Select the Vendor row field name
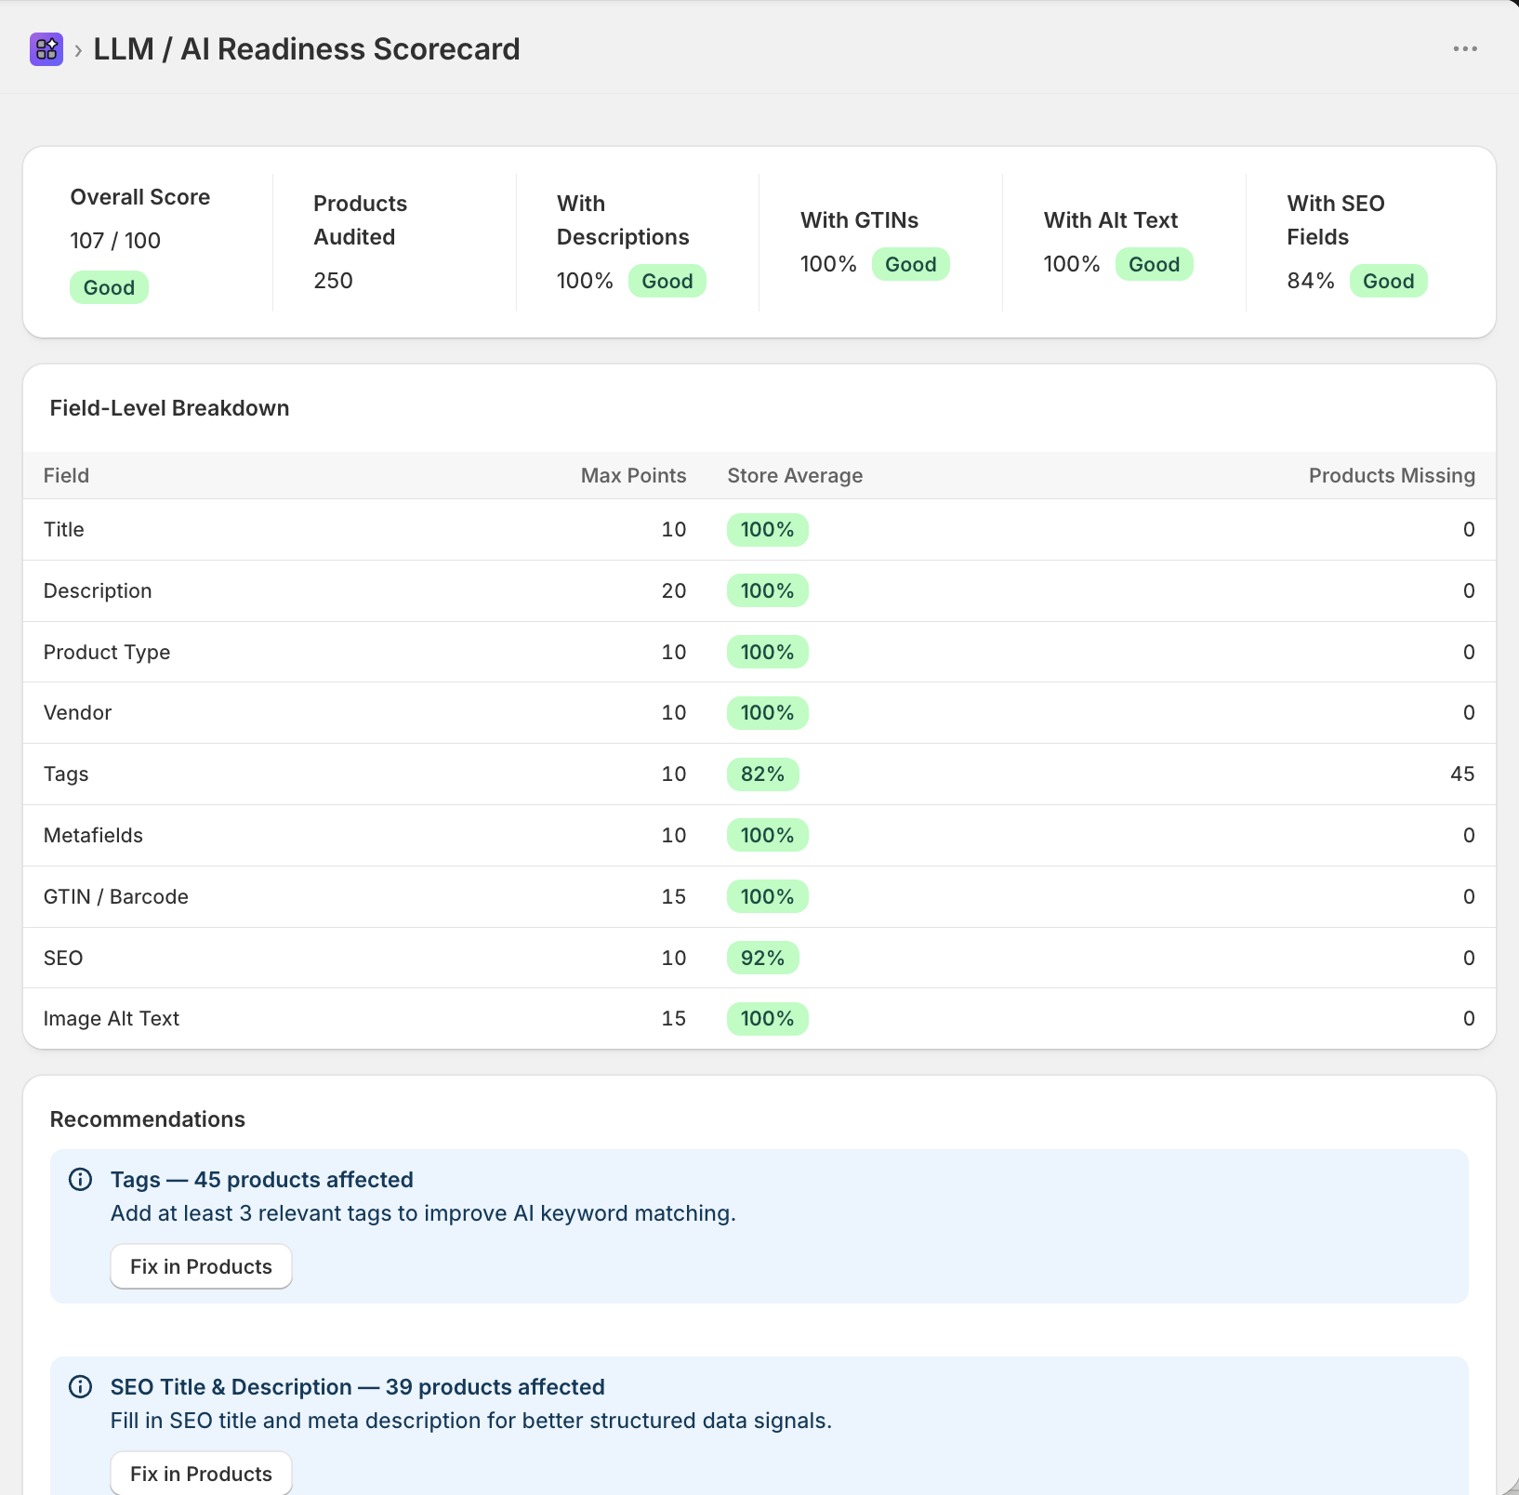Viewport: 1519px width, 1495px height. click(78, 713)
